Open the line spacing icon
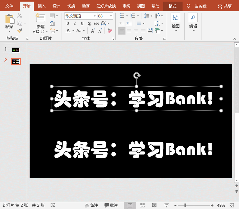Image resolution: width=239 pixels, height=209 pixels. [146, 16]
